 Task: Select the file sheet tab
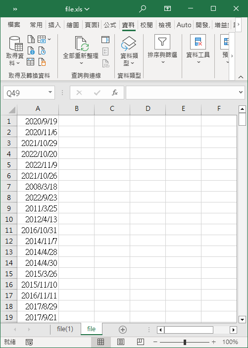91,329
